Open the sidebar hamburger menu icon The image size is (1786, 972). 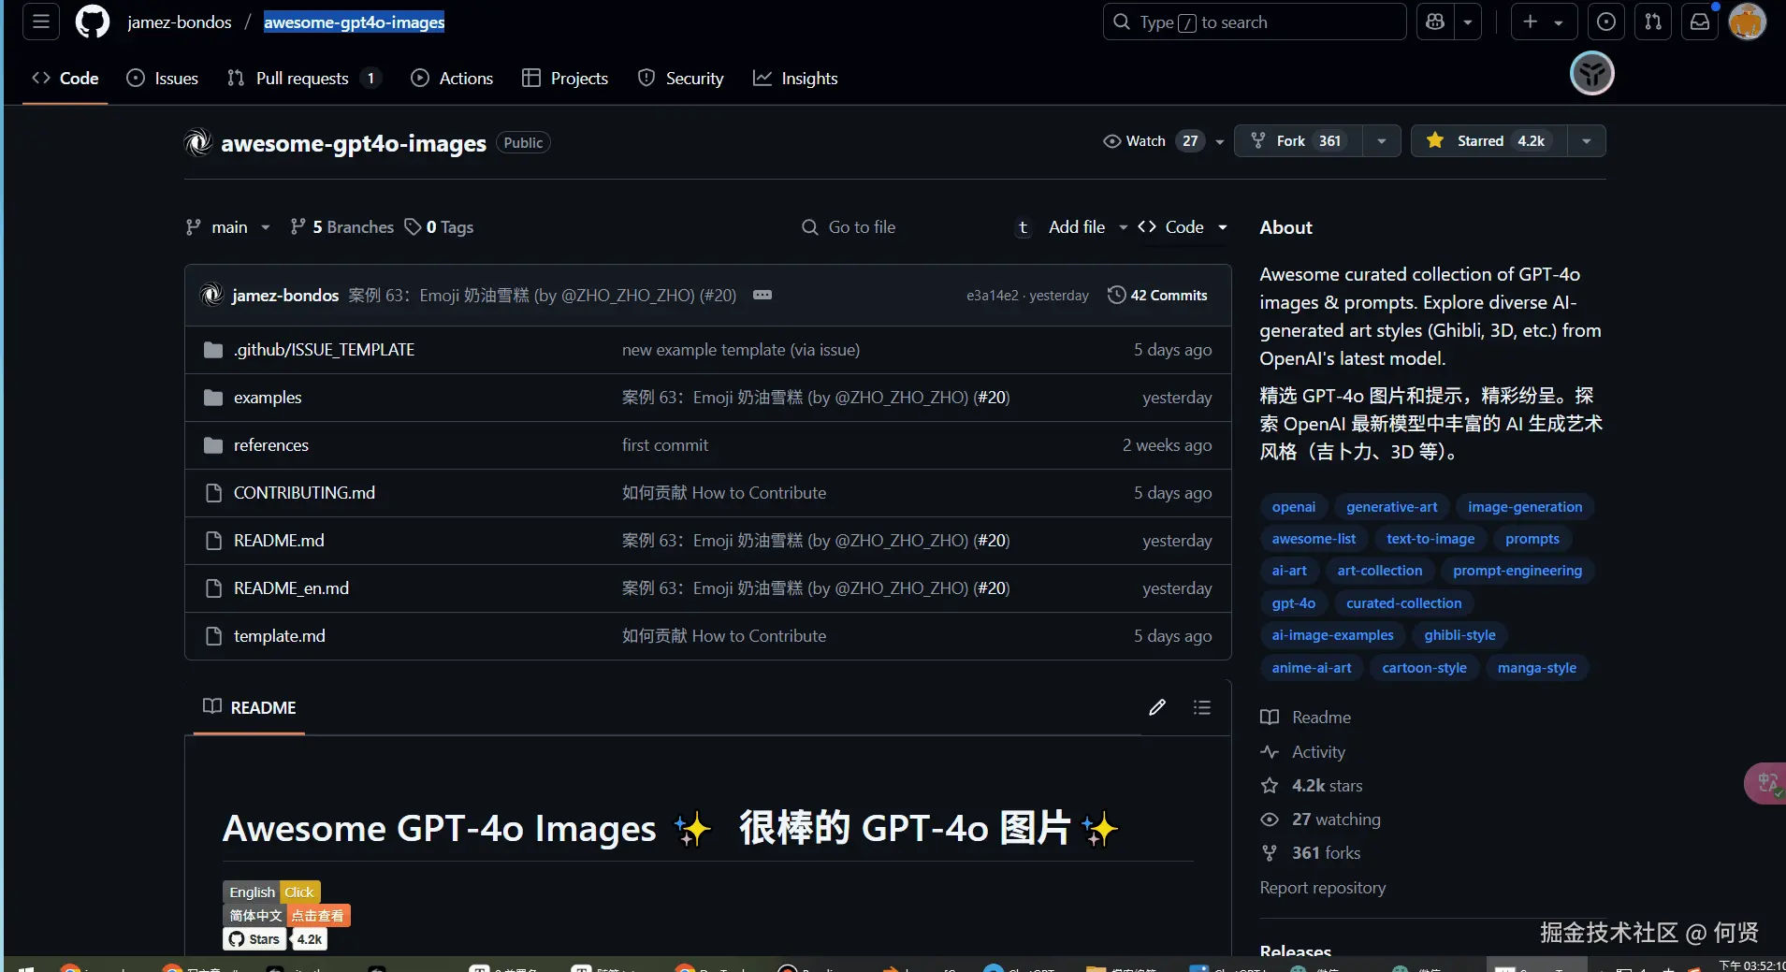click(x=39, y=22)
